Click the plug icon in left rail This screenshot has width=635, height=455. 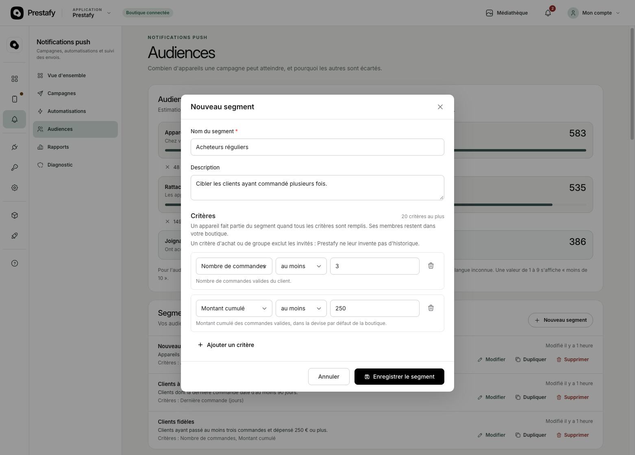[15, 147]
